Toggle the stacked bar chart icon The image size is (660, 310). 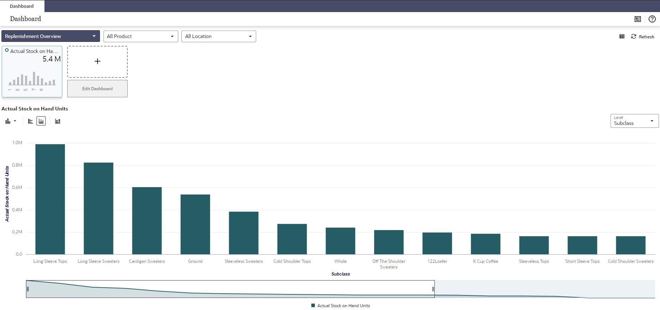click(58, 121)
